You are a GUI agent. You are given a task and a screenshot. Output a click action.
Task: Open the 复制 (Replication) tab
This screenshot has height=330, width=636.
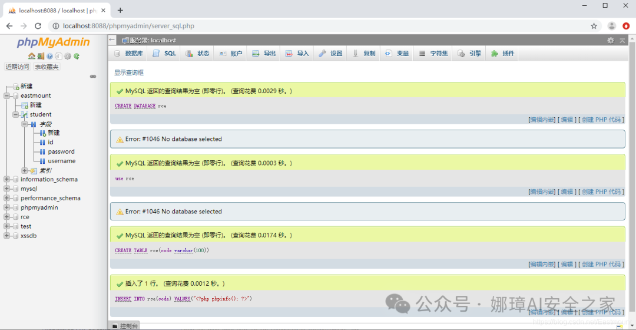(364, 54)
